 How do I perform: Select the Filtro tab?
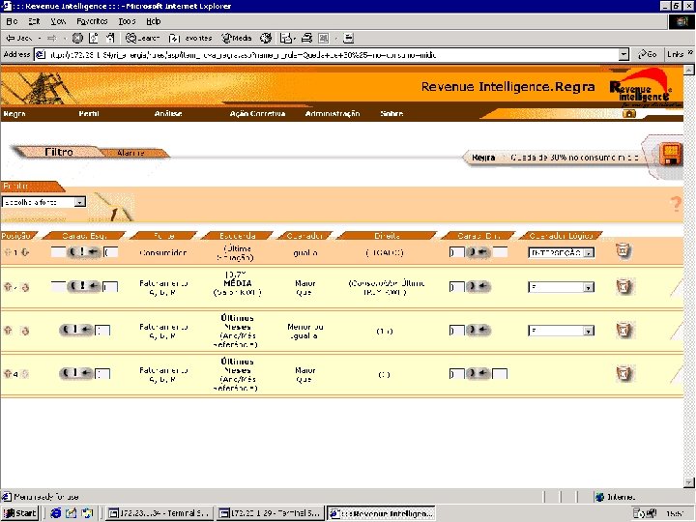[59, 152]
